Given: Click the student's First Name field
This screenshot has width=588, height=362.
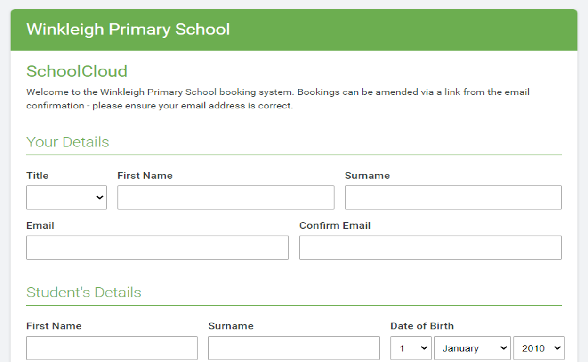Looking at the screenshot, I should point(112,348).
